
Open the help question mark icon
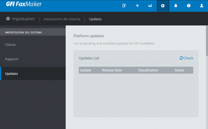coord(189,6)
